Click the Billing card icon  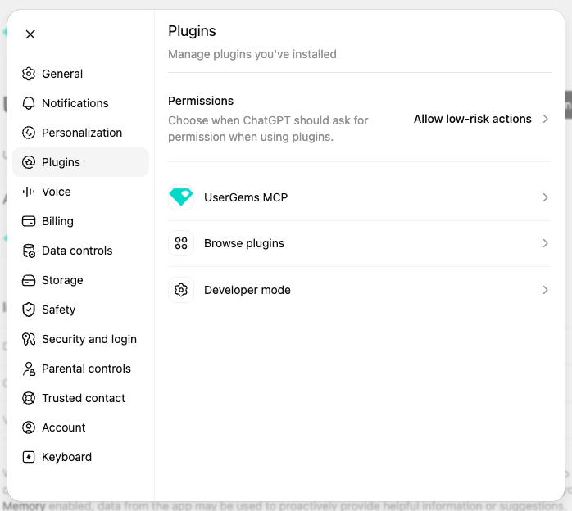pos(29,221)
